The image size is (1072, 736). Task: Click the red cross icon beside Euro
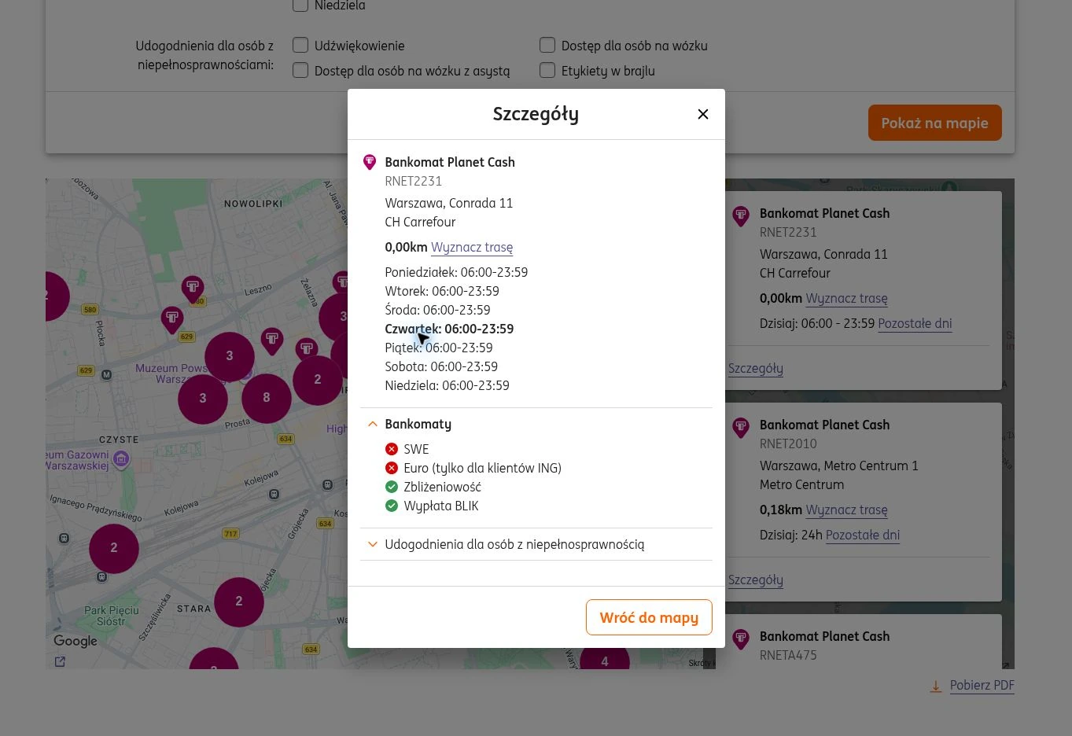coord(392,468)
